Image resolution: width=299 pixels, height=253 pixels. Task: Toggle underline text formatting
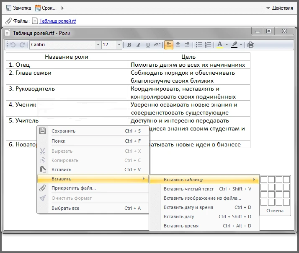pos(148,45)
